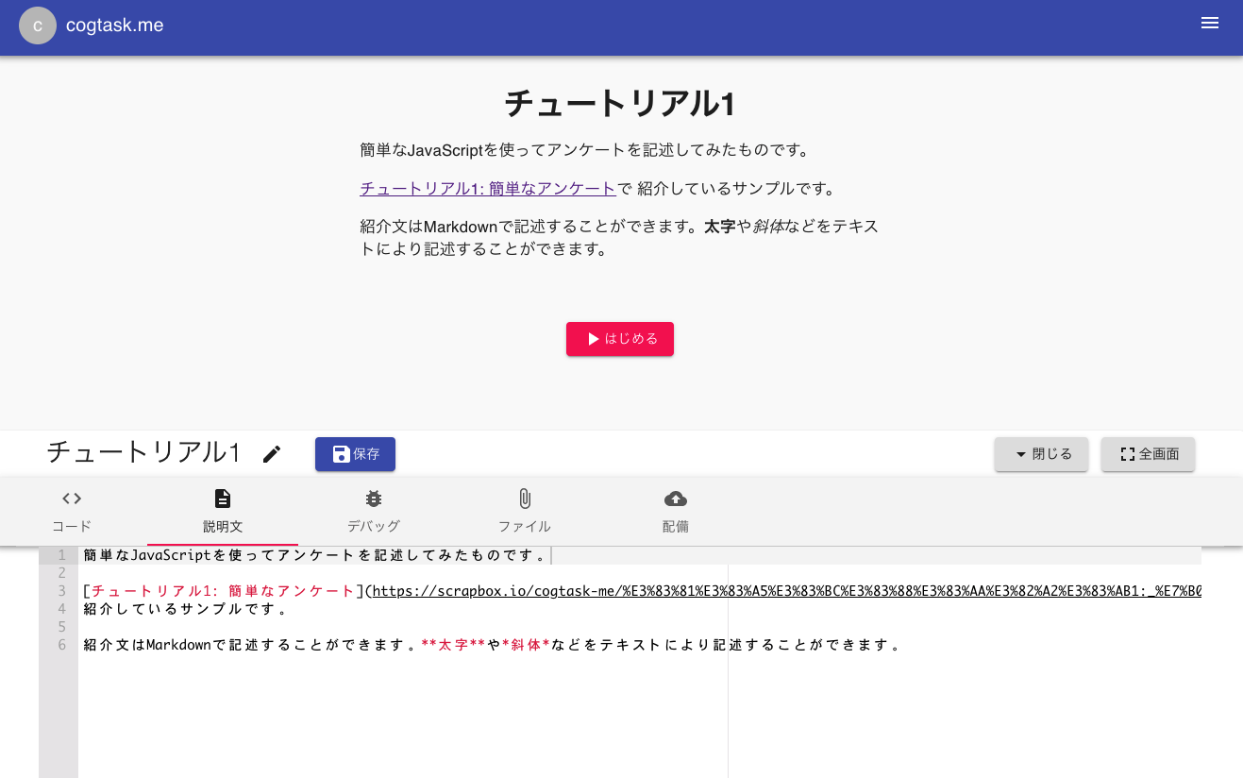Click the round avatar icon beside cogtask.me

click(38, 25)
